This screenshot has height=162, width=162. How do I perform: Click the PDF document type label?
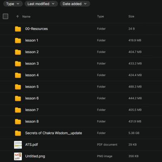[x=107, y=145]
